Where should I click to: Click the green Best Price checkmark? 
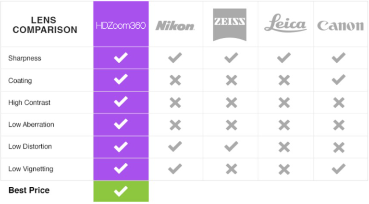click(121, 191)
